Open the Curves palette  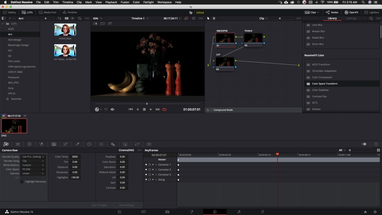(65, 144)
